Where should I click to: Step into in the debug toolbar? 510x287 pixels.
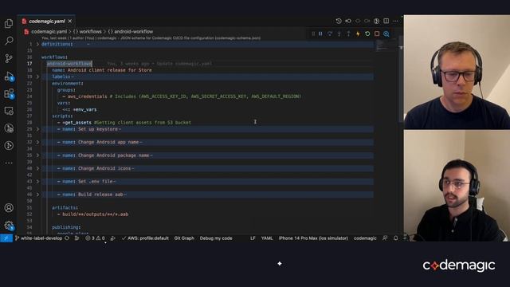point(339,33)
